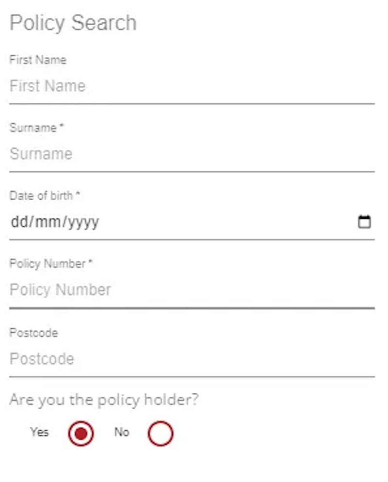Click the small First Name field label
388x482 pixels.
(38, 60)
